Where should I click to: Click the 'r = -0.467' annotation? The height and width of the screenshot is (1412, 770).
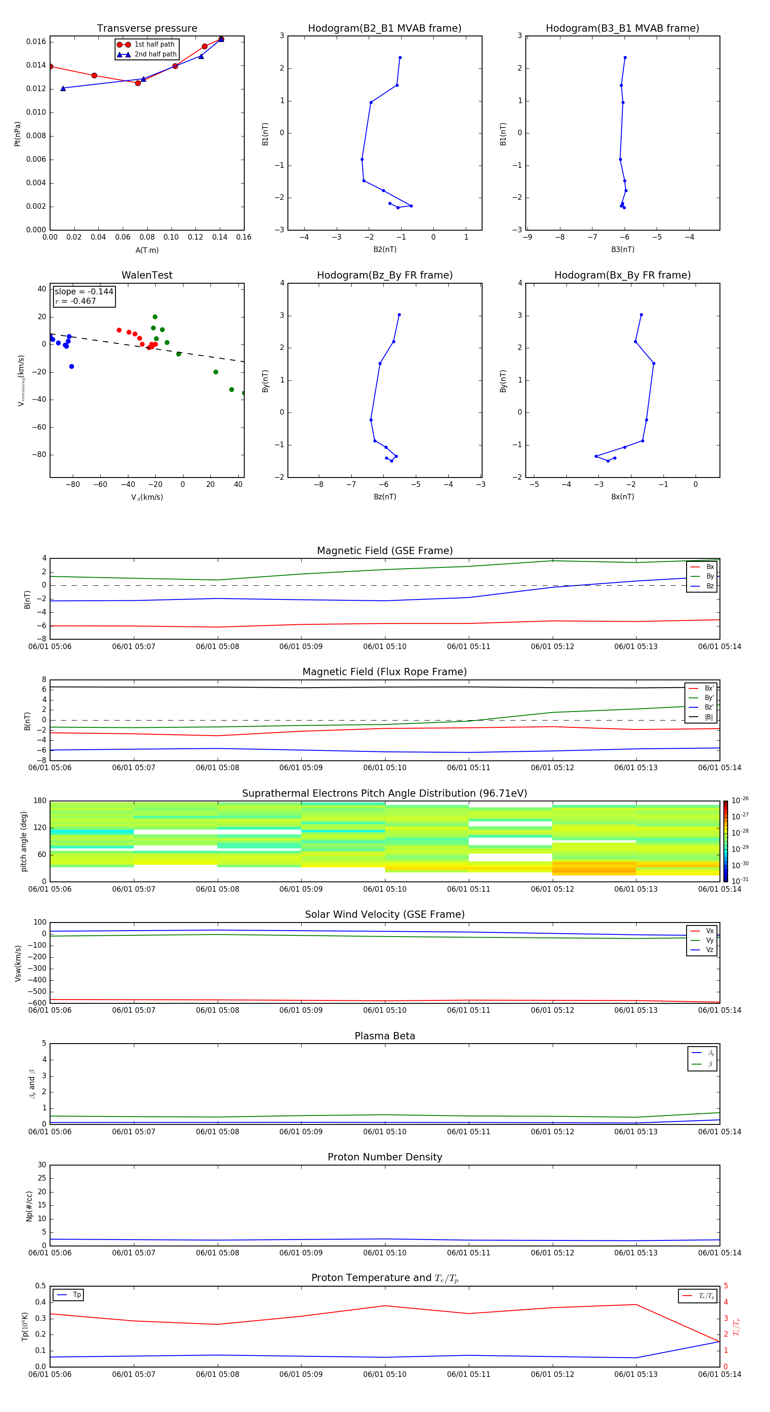click(76, 301)
